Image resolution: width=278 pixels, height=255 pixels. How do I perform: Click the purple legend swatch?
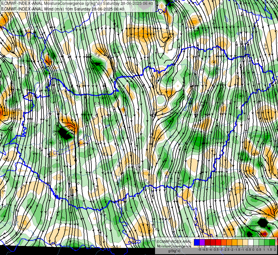tap(202, 243)
